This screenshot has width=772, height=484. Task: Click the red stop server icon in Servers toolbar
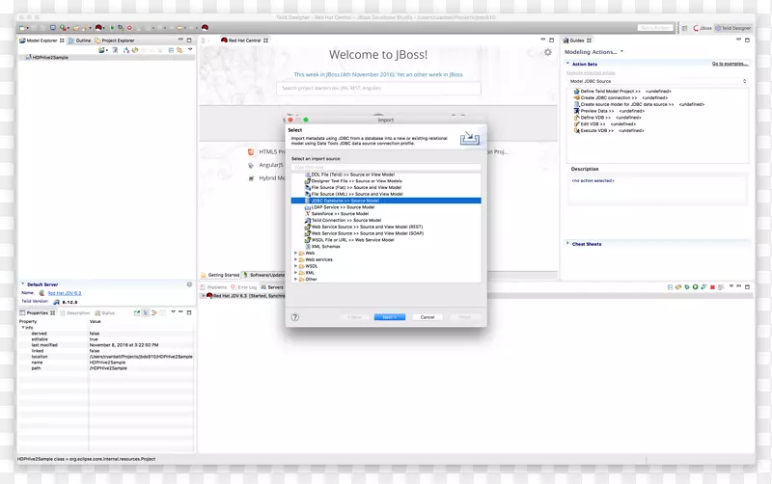coord(712,286)
